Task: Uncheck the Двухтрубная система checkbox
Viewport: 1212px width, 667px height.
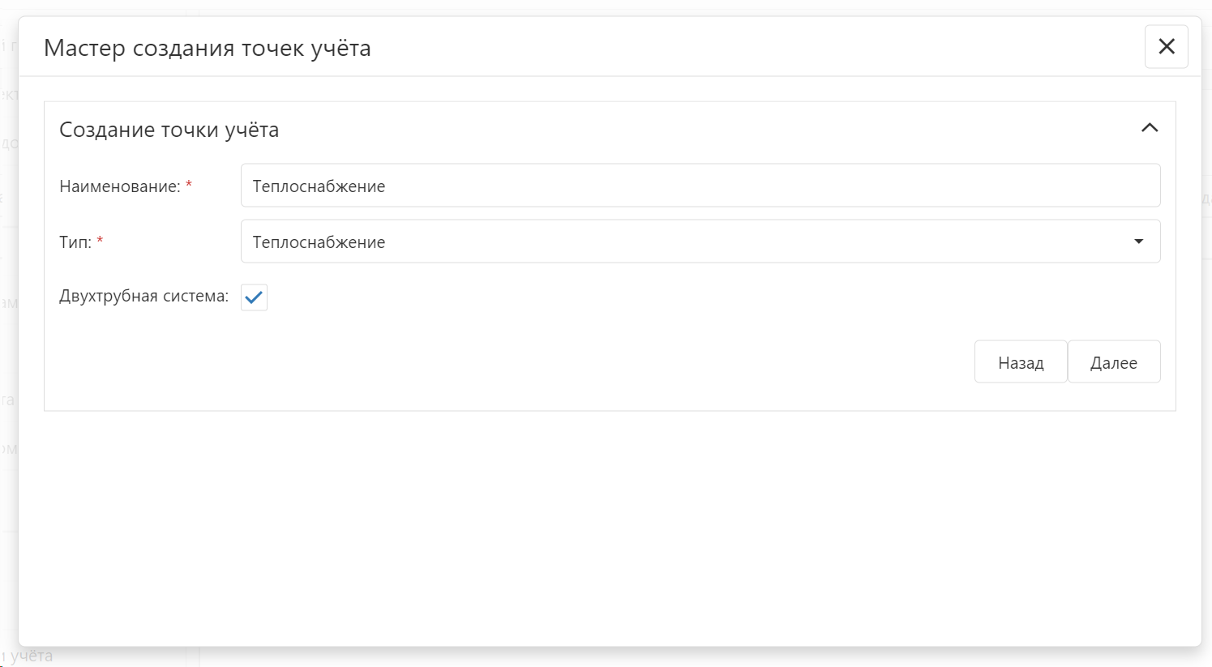Action: 254,297
